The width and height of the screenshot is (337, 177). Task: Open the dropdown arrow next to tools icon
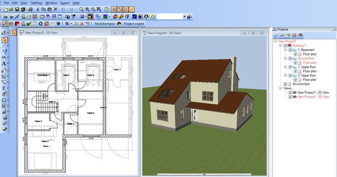click(x=71, y=24)
